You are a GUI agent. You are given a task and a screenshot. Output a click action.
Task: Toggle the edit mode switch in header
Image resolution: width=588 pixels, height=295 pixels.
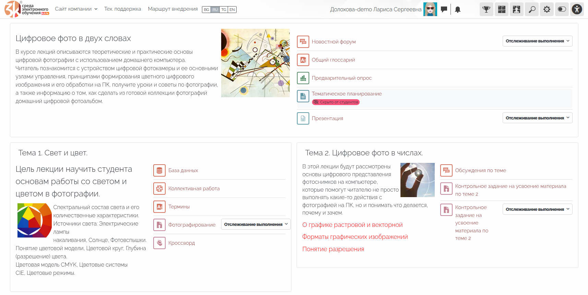click(562, 9)
